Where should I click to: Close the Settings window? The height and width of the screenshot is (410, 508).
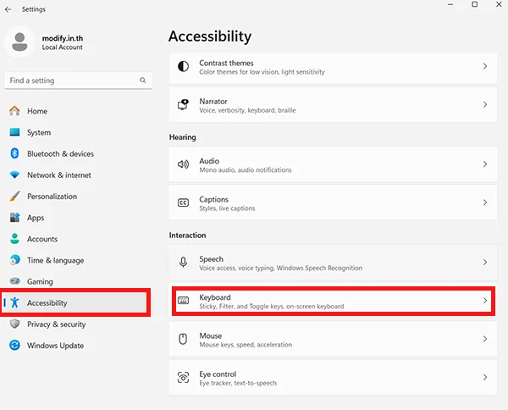[499, 4]
